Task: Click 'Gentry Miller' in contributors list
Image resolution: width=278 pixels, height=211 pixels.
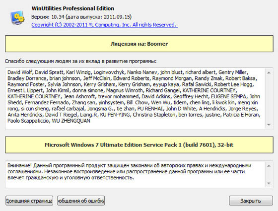Action: (x=232, y=72)
